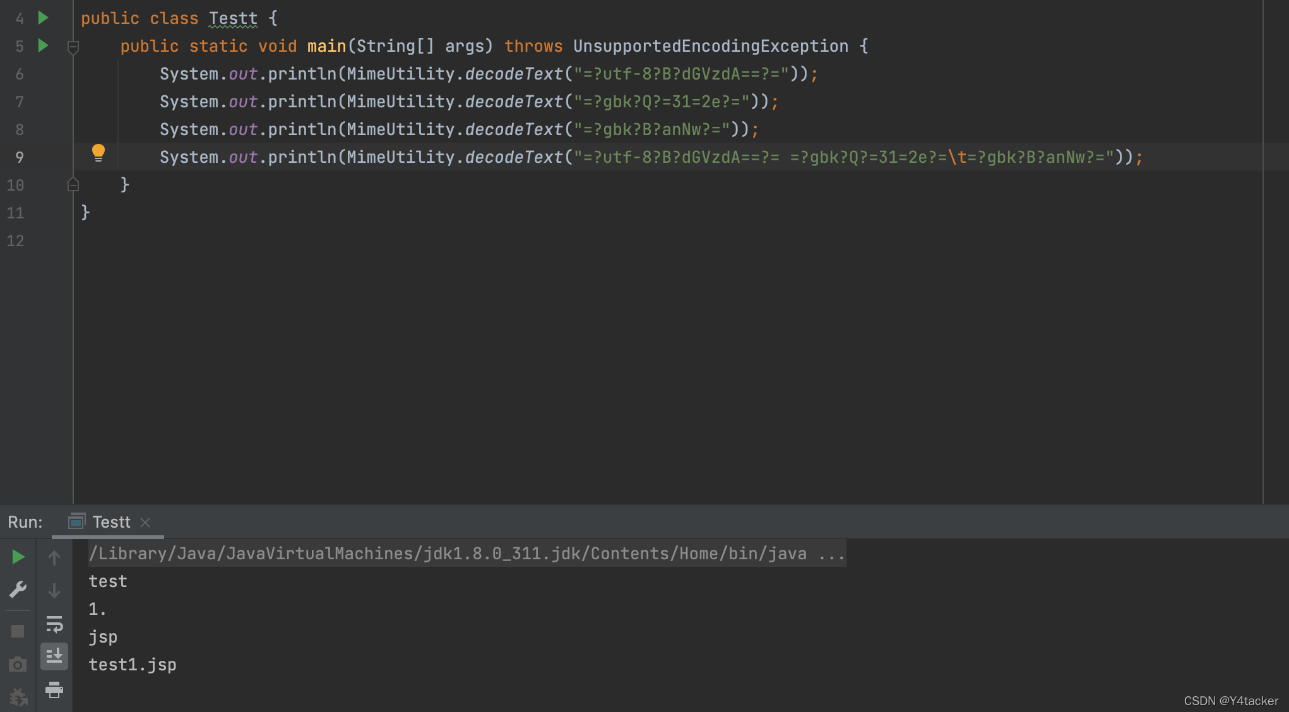The image size is (1289, 712).
Task: Click the rerun Testt green arrow
Action: [18, 557]
